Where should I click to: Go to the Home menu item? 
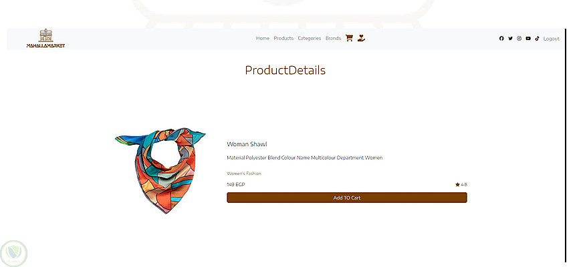click(x=263, y=38)
